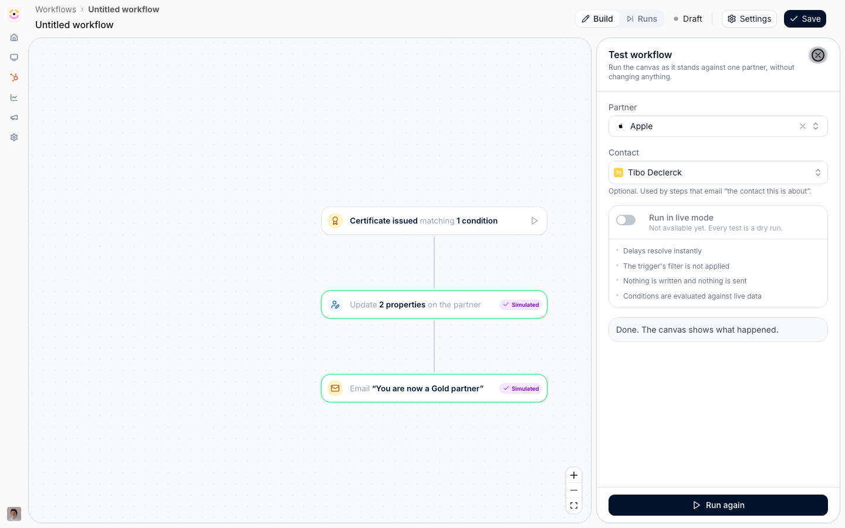The image size is (845, 528).
Task: Click the app logo at top of sidebar
Action: [x=14, y=14]
